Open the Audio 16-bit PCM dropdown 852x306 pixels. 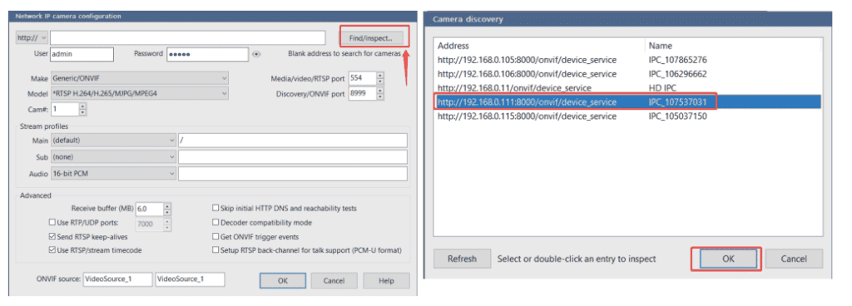point(113,174)
